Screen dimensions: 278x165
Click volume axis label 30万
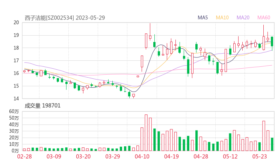[14, 131]
